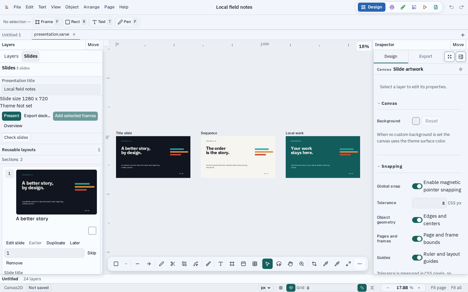Screen dimensions: 468x292
Task: Click the print icon in top bar
Action: click(x=392, y=7)
